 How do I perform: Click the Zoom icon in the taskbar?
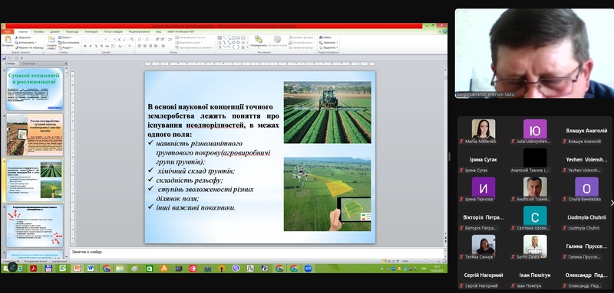309,269
